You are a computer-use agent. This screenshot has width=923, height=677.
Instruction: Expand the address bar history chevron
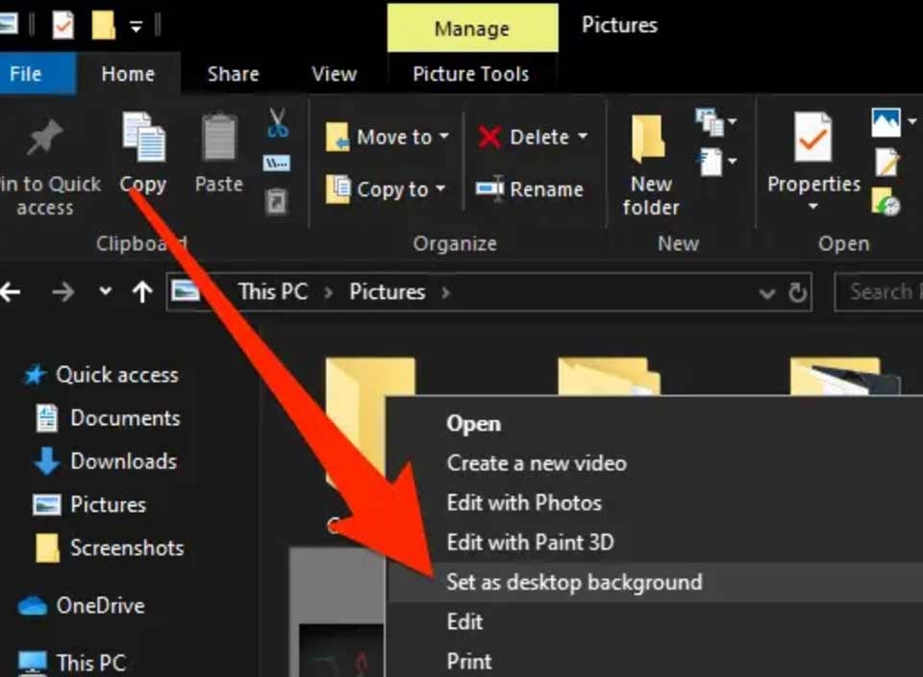pyautogui.click(x=766, y=293)
